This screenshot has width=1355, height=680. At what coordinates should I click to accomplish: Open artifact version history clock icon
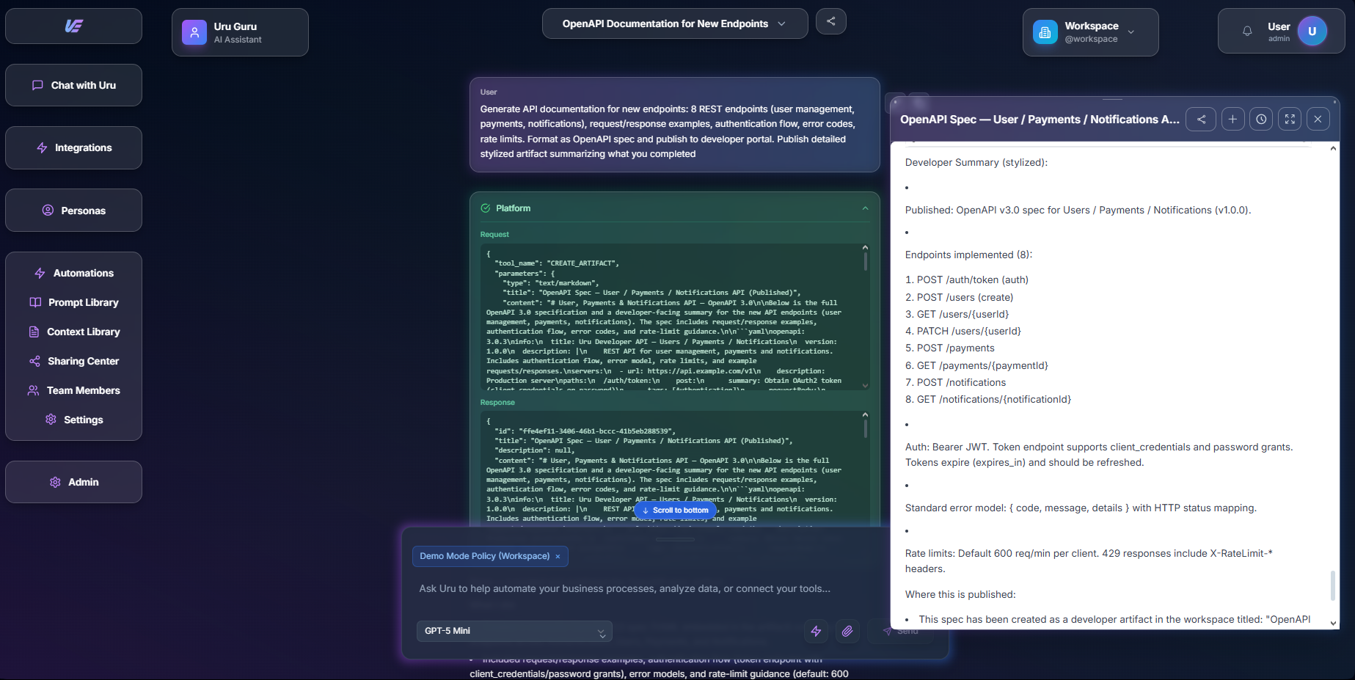point(1260,119)
